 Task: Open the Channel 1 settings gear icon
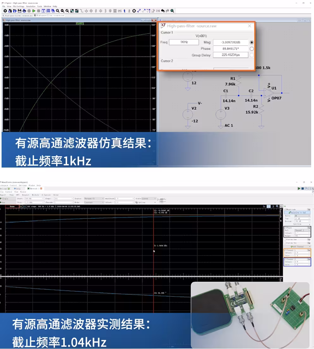pyautogui.click(x=309, y=250)
